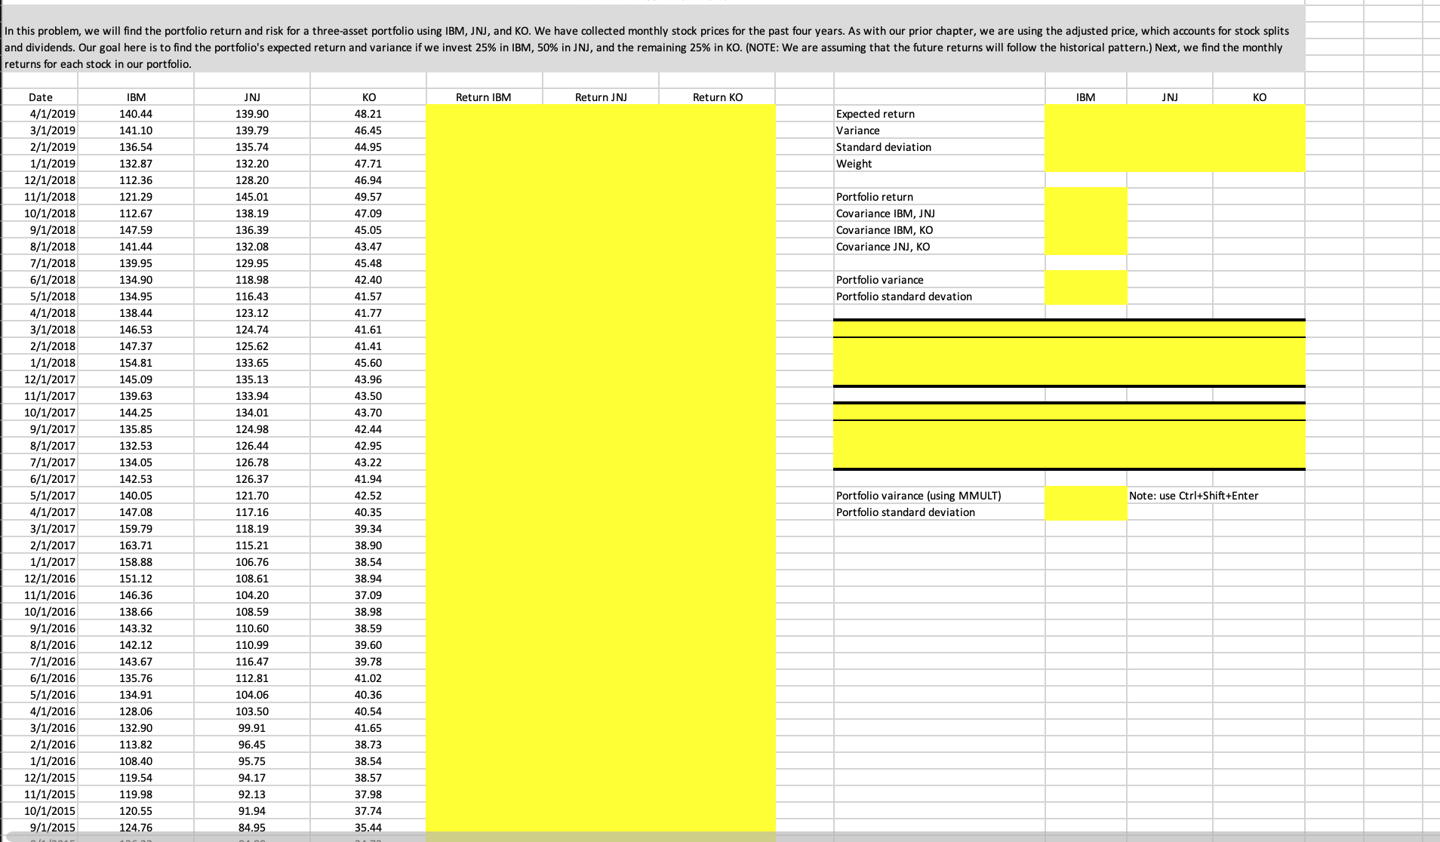The width and height of the screenshot is (1440, 842).
Task: Select the KO price cell showing 48.21
Action: pos(370,114)
